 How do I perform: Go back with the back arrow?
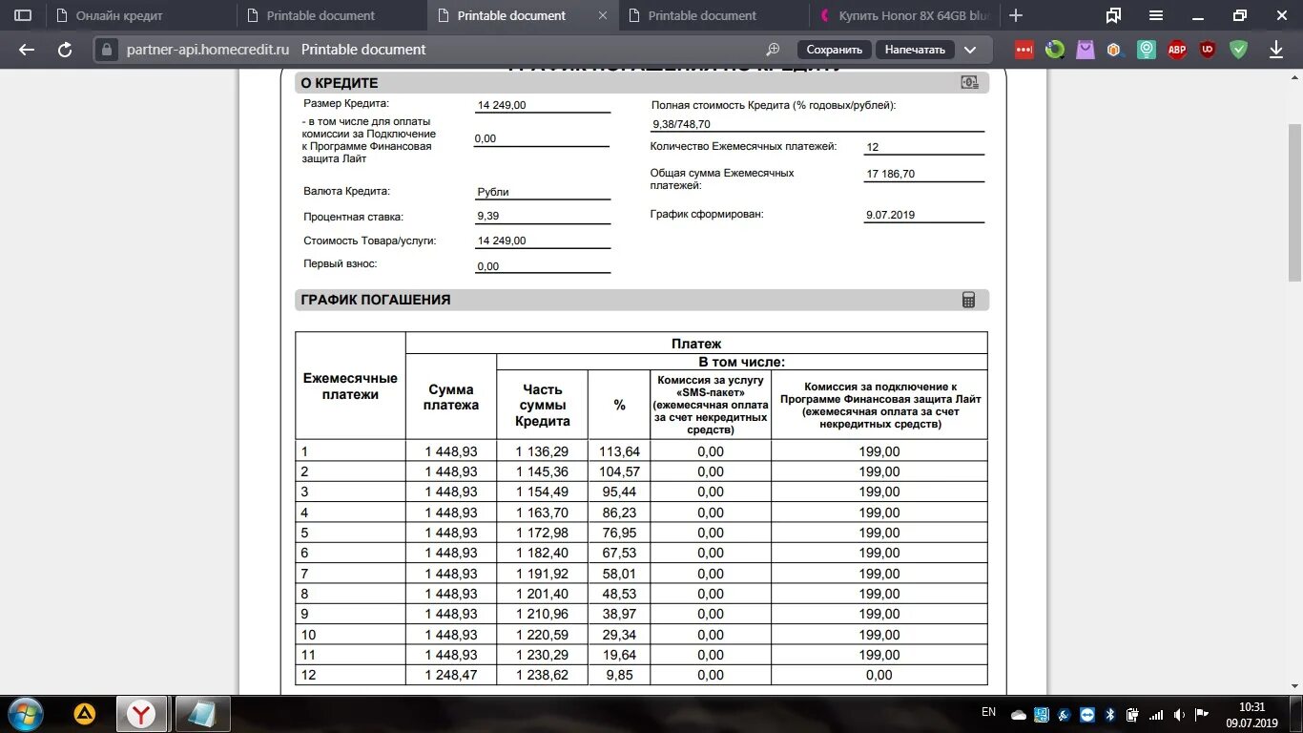pos(27,50)
